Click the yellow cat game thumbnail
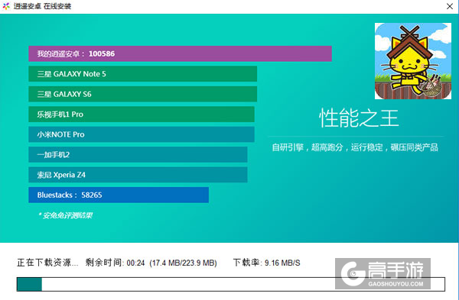The image size is (459, 300). point(413,61)
